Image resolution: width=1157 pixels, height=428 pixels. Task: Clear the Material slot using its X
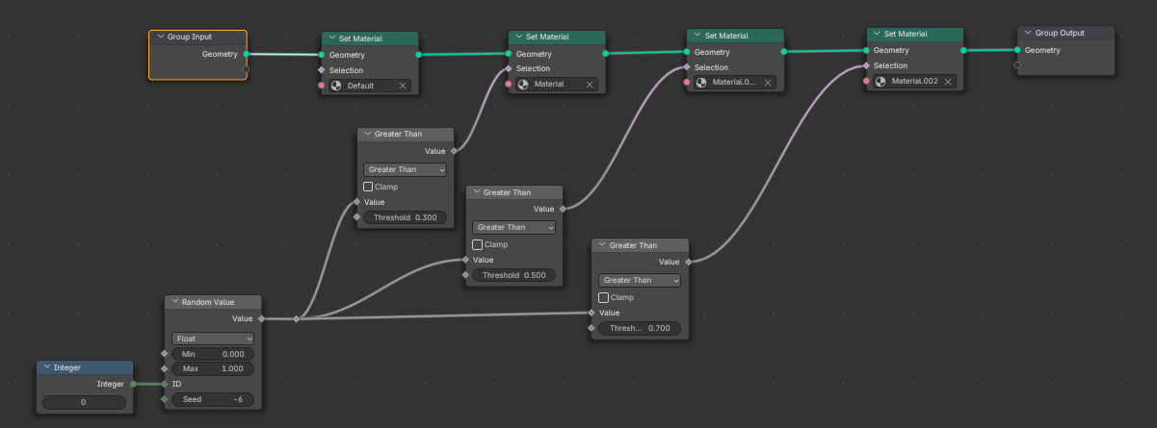pyautogui.click(x=589, y=84)
